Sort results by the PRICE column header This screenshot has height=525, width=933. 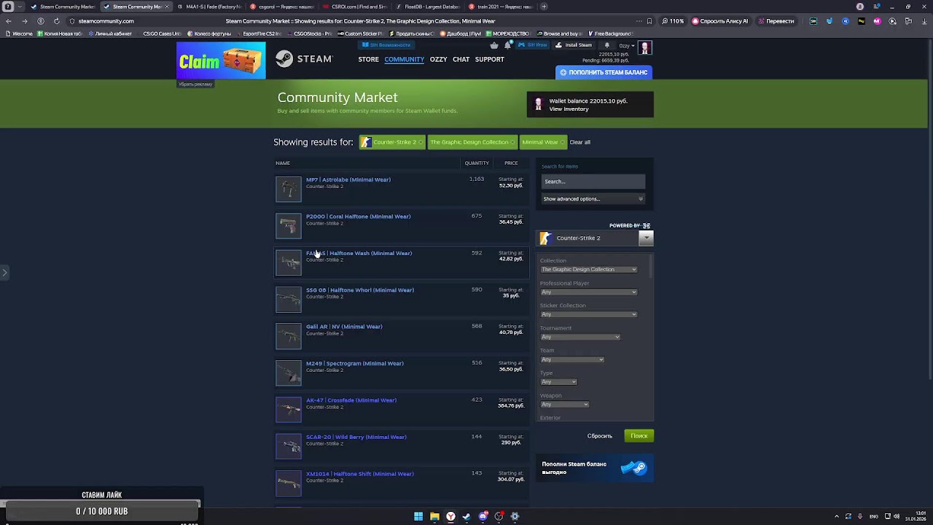[511, 163]
